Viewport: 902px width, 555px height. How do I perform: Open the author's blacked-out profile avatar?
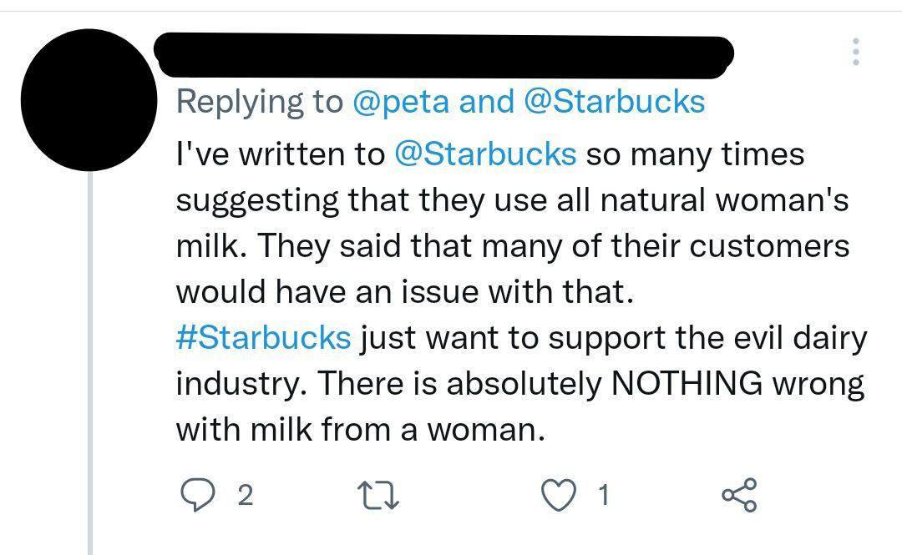(89, 100)
